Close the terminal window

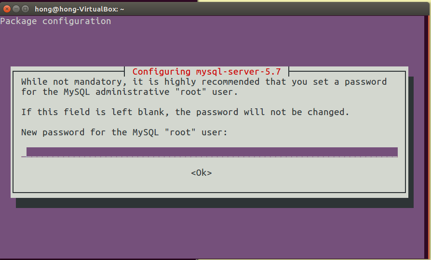[x=7, y=9]
